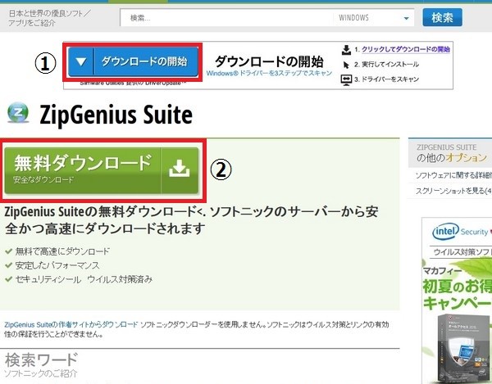Viewport: 492px width, 384px height.
Task: Click the blue 検索 search button
Action: tap(442, 17)
